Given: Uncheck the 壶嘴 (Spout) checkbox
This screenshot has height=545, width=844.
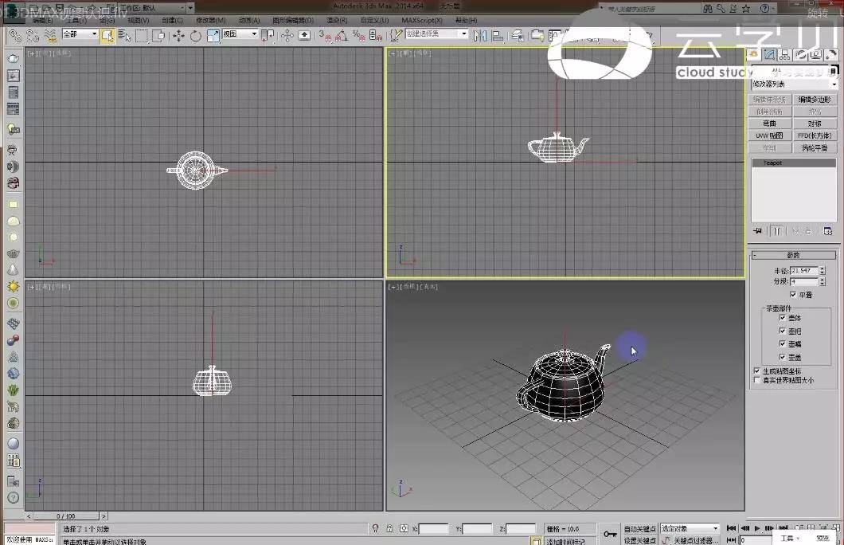Looking at the screenshot, I should click(783, 343).
